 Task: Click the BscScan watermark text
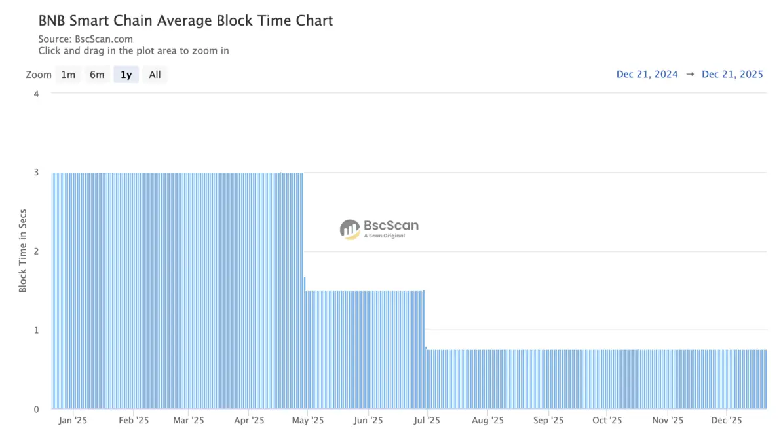click(x=391, y=226)
